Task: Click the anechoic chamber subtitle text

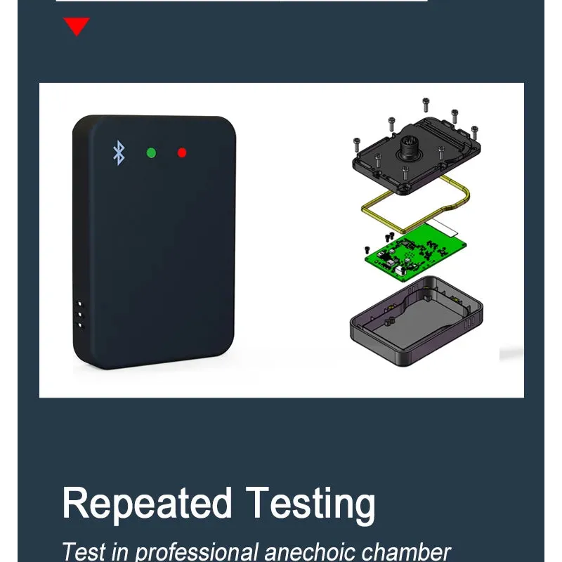Action: 256,551
